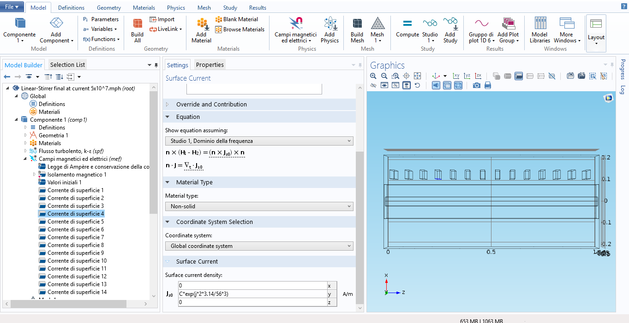Toggle transparency button in Graphics toolbar
The width and height of the screenshot is (629, 323).
tap(447, 85)
